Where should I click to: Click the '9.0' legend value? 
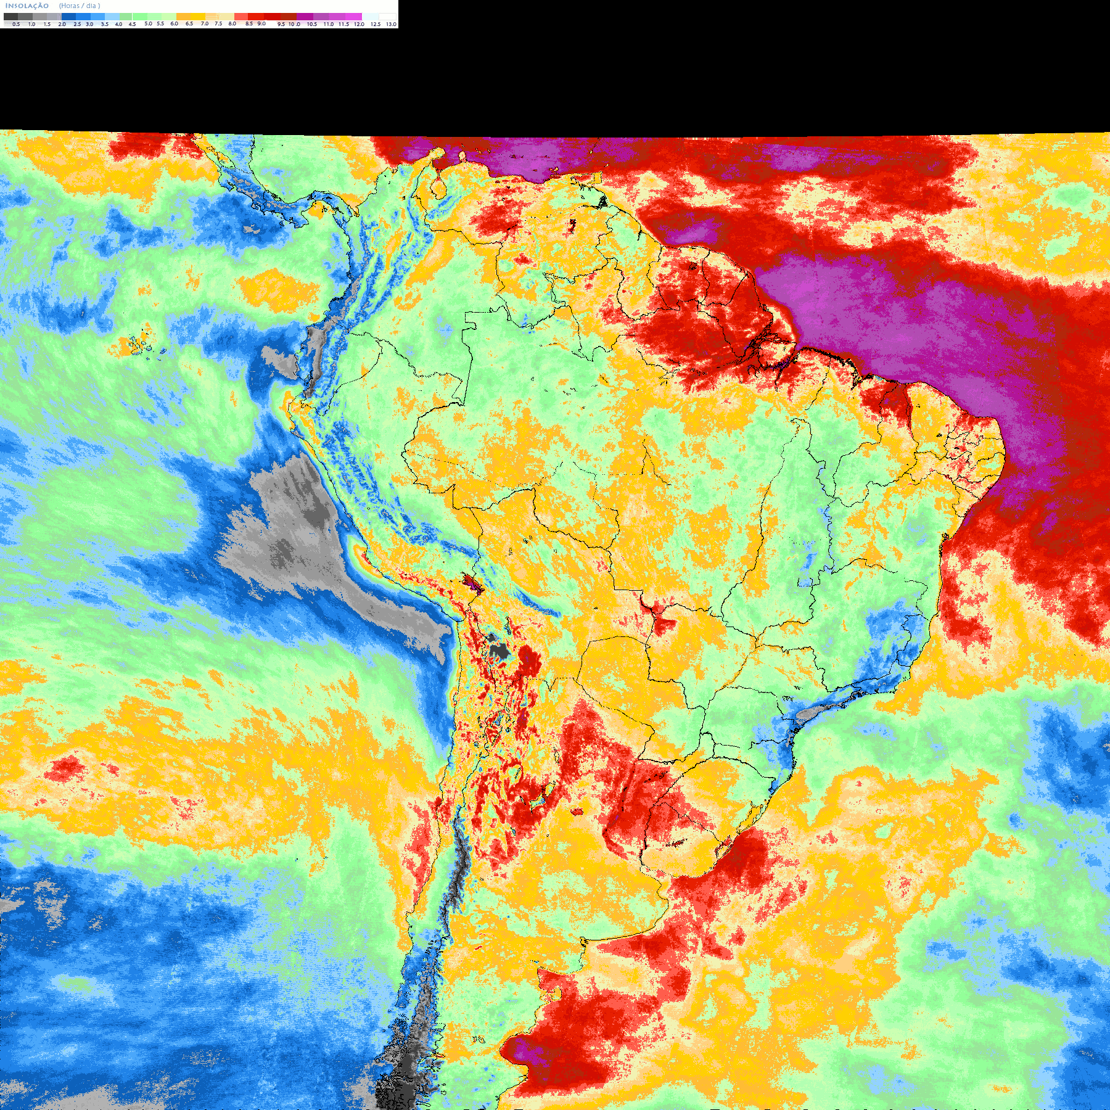click(261, 23)
